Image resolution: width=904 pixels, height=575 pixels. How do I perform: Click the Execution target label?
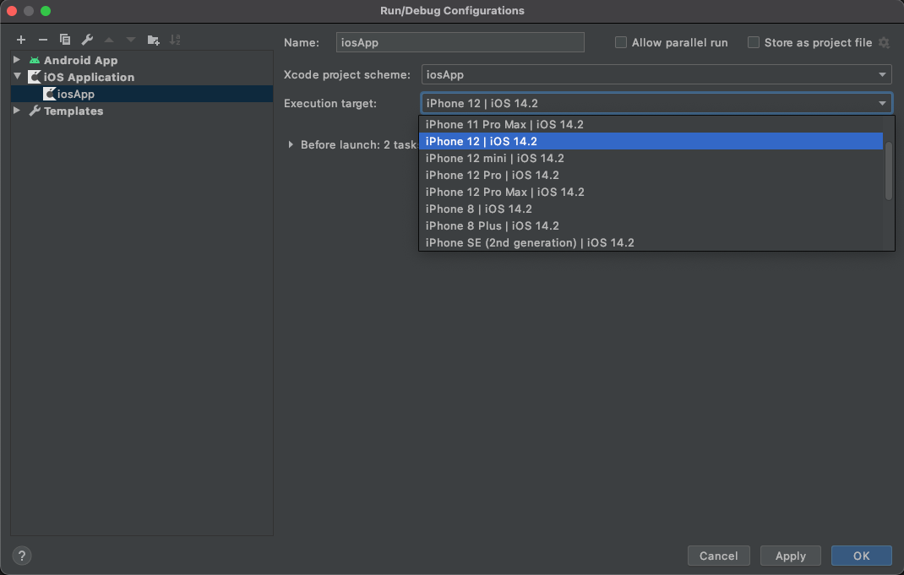pyautogui.click(x=329, y=103)
